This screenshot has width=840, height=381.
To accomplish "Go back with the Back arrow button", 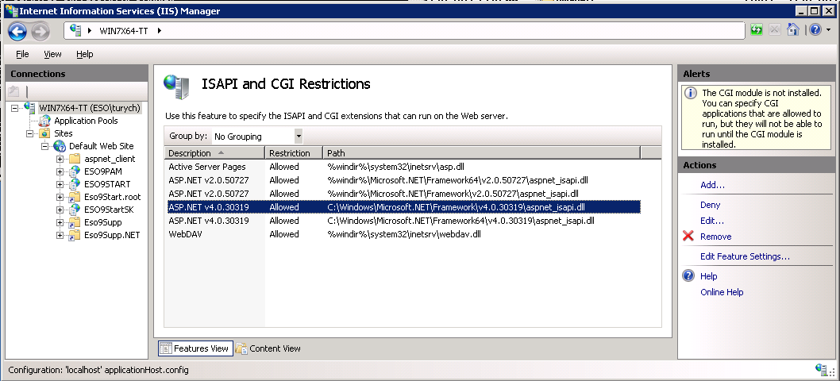I will (17, 31).
